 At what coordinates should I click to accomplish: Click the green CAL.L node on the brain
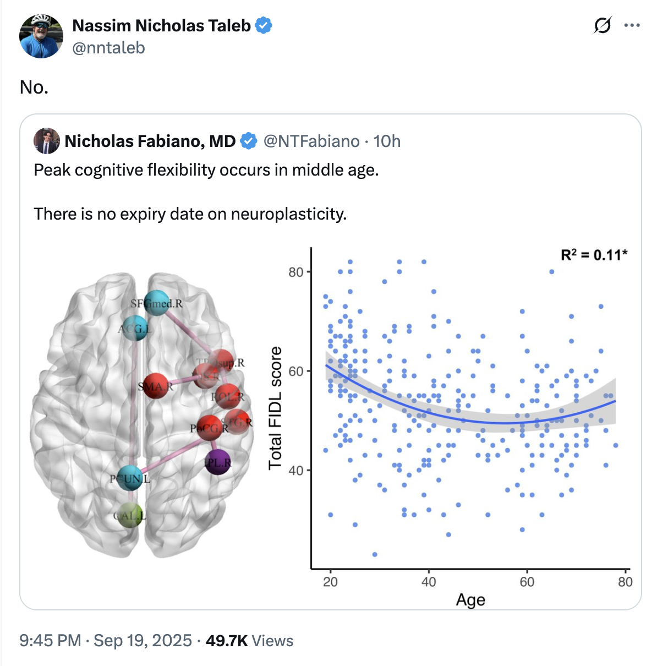[130, 516]
